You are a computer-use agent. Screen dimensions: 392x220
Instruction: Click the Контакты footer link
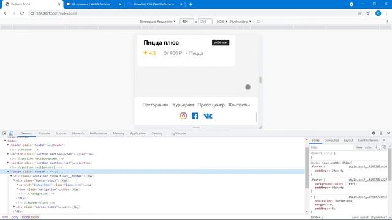pyautogui.click(x=239, y=105)
